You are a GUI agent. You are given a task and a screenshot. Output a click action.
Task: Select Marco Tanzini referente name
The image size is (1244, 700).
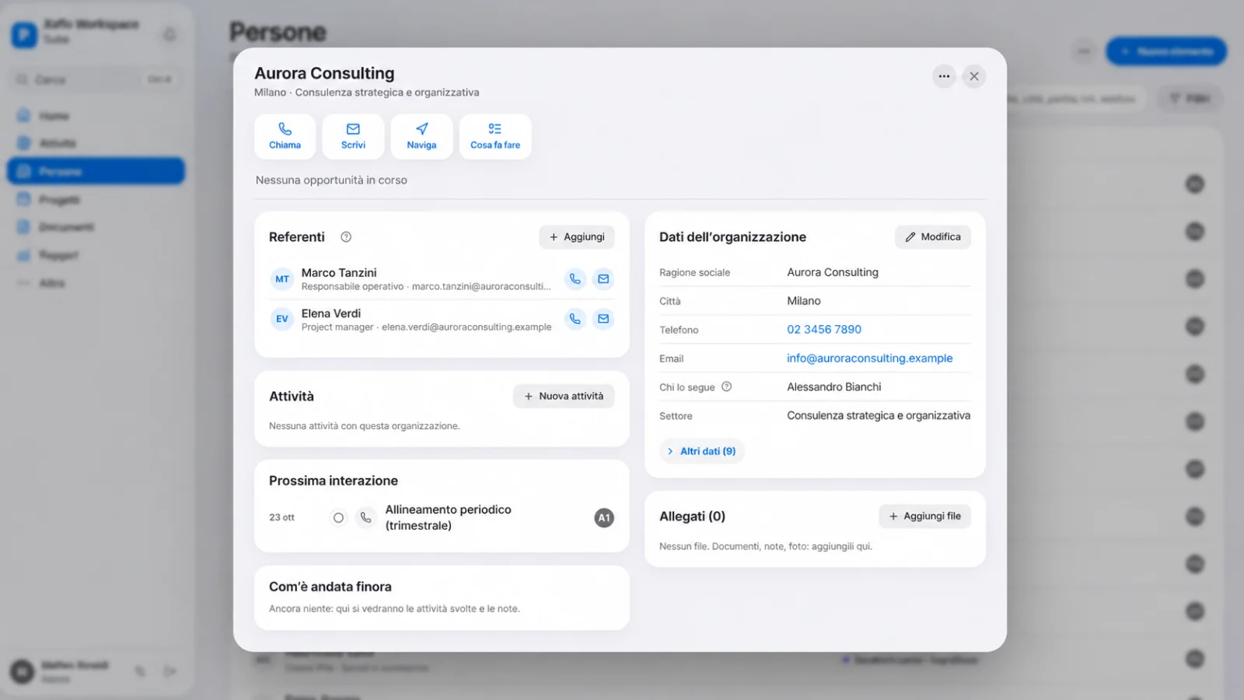(x=339, y=273)
